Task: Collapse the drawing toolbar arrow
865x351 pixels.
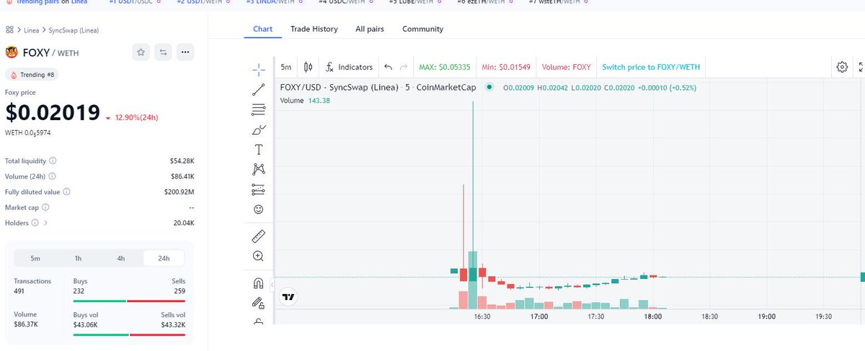Action: pos(272,285)
